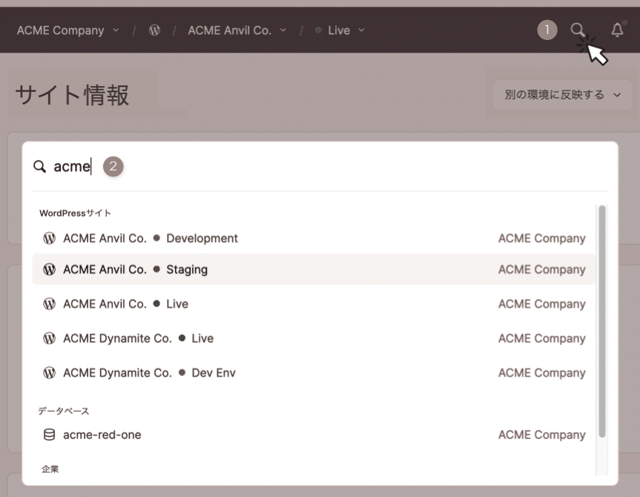This screenshot has width=640, height=497.
Task: Click WordPress icon beside Anvil Co. Development
Action: [x=50, y=239]
